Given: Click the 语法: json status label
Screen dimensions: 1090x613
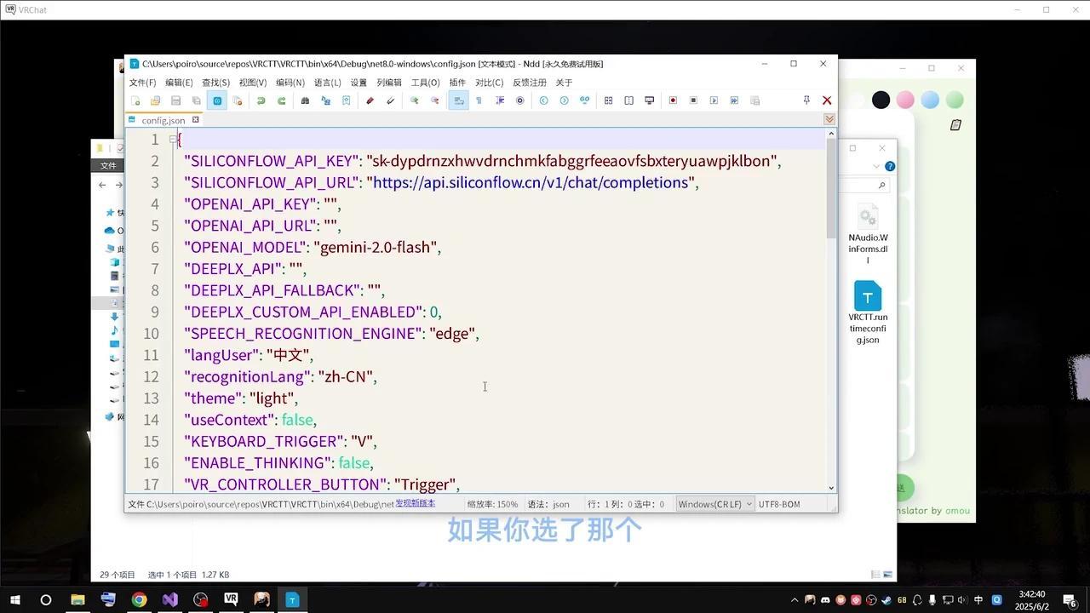Looking at the screenshot, I should pos(548,504).
